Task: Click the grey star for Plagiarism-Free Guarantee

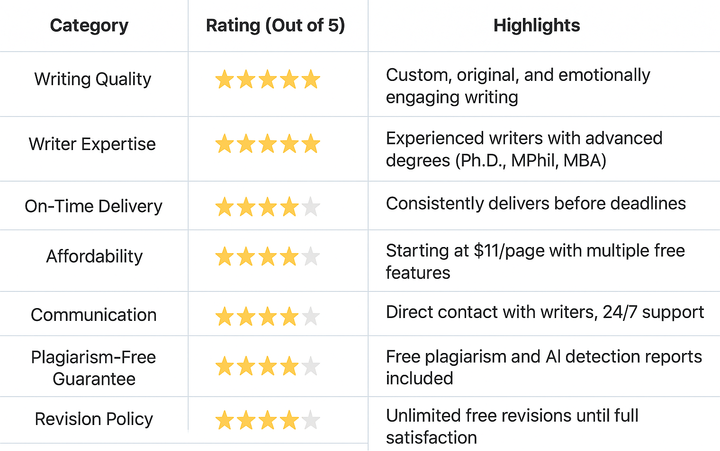Action: (311, 366)
